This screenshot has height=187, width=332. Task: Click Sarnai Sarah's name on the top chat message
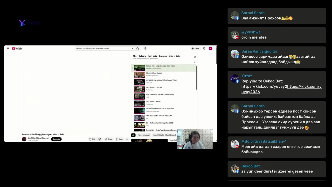[x=253, y=13]
